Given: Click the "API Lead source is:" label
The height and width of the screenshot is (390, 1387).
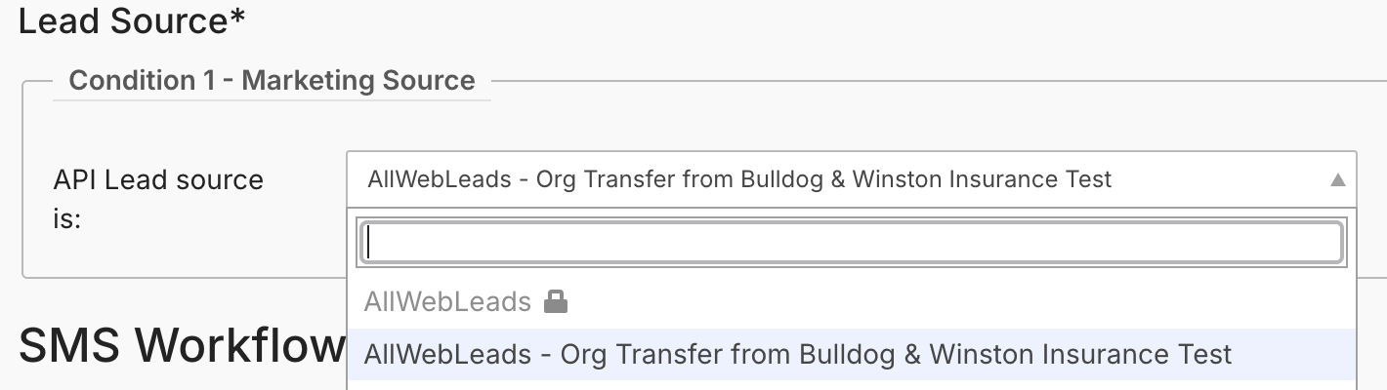Looking at the screenshot, I should [158, 199].
